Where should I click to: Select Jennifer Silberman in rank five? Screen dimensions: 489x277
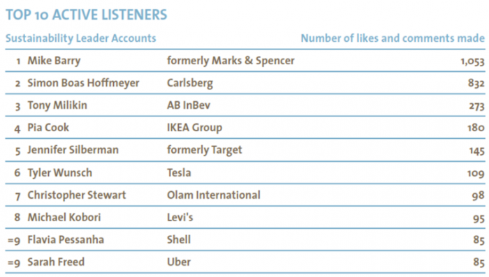pos(73,150)
